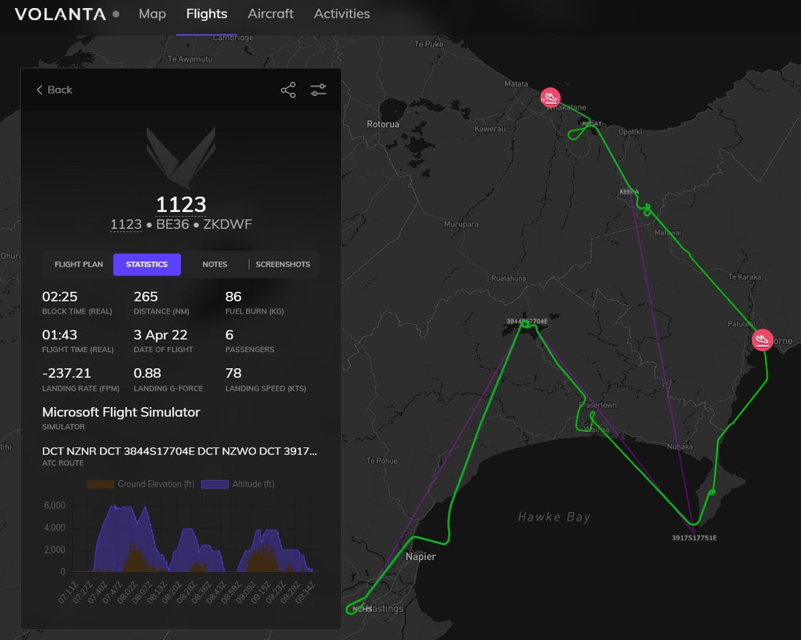This screenshot has height=640, width=801.
Task: Open the Activities menu
Action: tap(342, 14)
